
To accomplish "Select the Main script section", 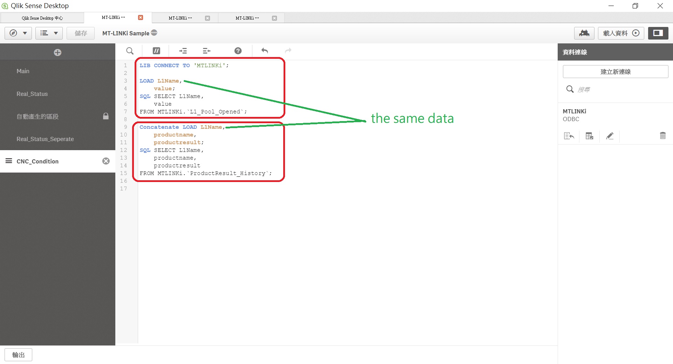I will 57,71.
